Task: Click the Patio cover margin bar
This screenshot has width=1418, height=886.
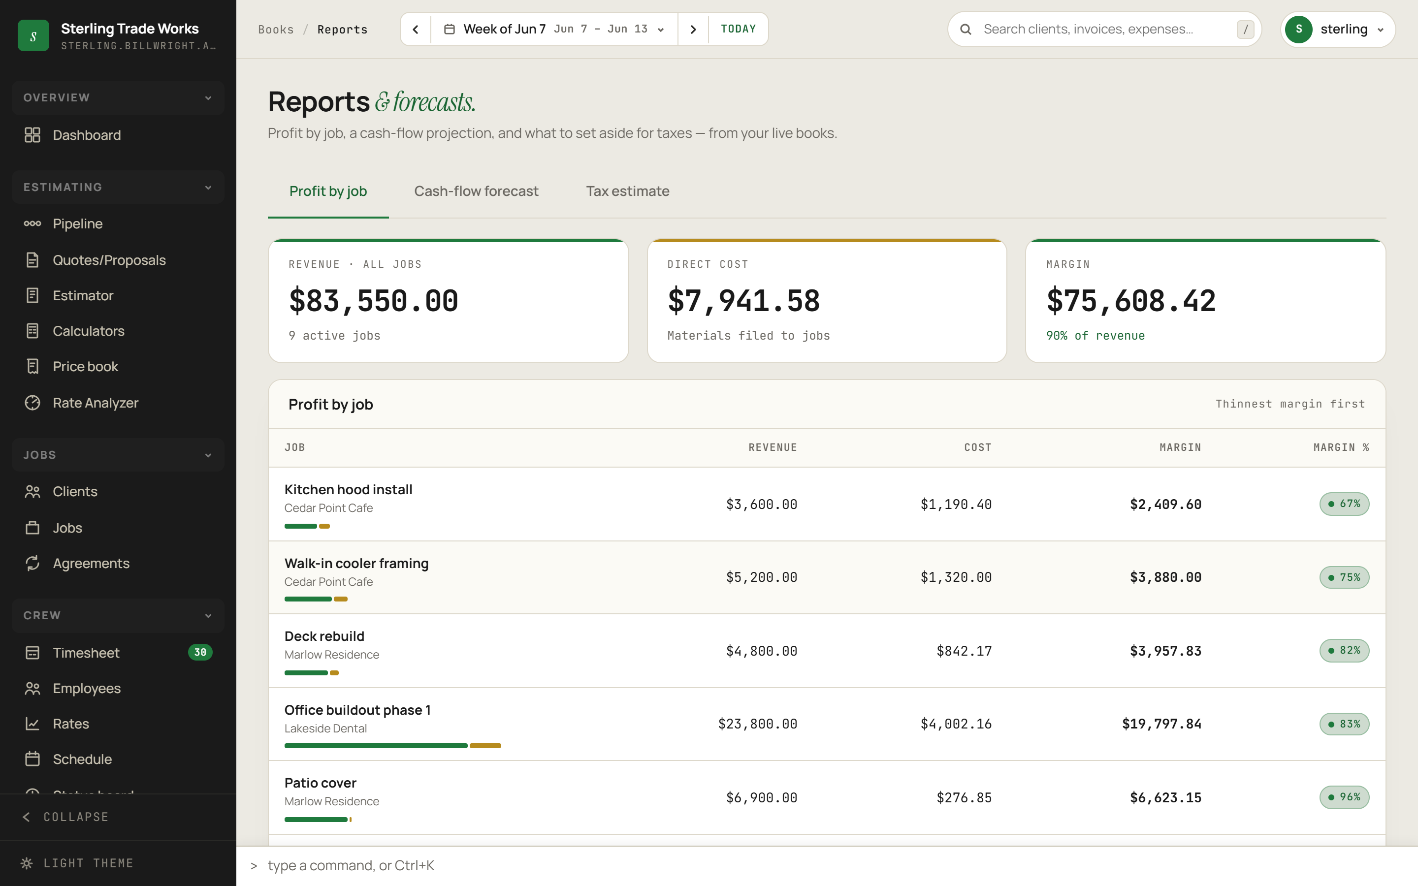Action: pyautogui.click(x=318, y=820)
